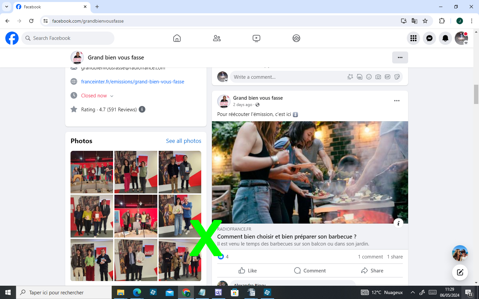Image resolution: width=479 pixels, height=299 pixels.
Task: Open the barbecue post's three-dot options menu
Action: coord(397,101)
